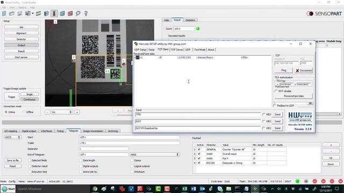The height and width of the screenshot is (193, 344).
Task: Switch to the Image transmission tab
Action: 93,131
